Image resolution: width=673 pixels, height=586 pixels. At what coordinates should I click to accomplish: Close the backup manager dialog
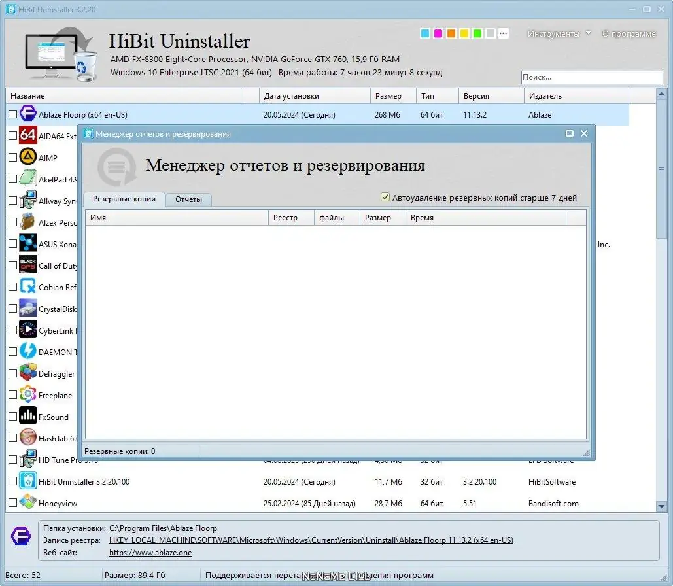tap(583, 133)
